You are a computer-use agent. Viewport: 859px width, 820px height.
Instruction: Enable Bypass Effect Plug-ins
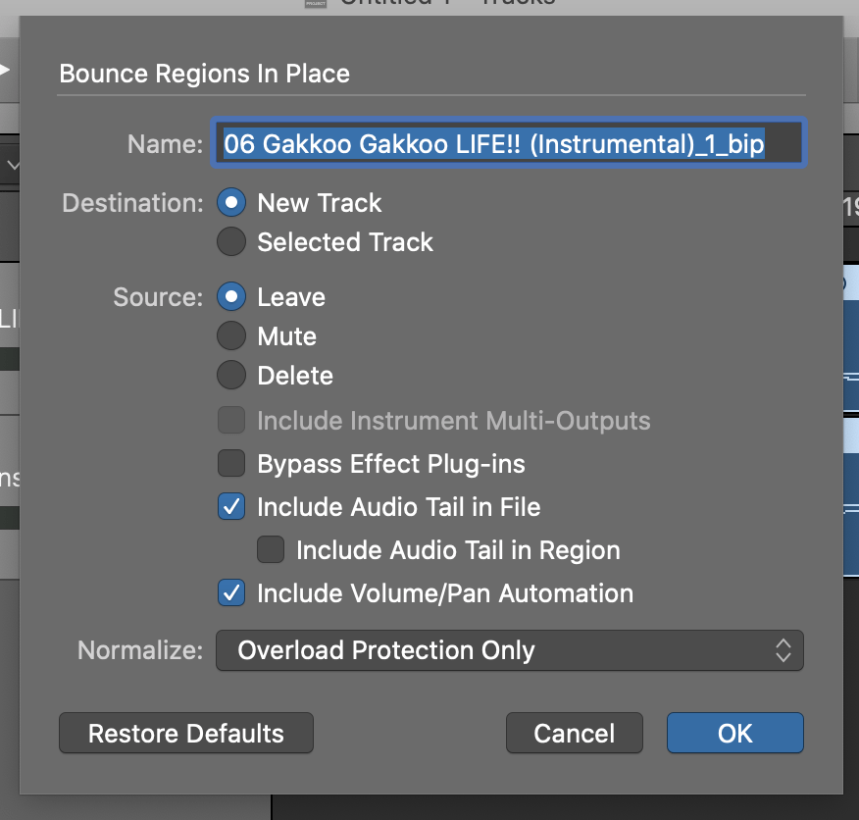coord(231,464)
